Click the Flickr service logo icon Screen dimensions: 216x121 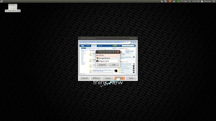tap(98, 55)
